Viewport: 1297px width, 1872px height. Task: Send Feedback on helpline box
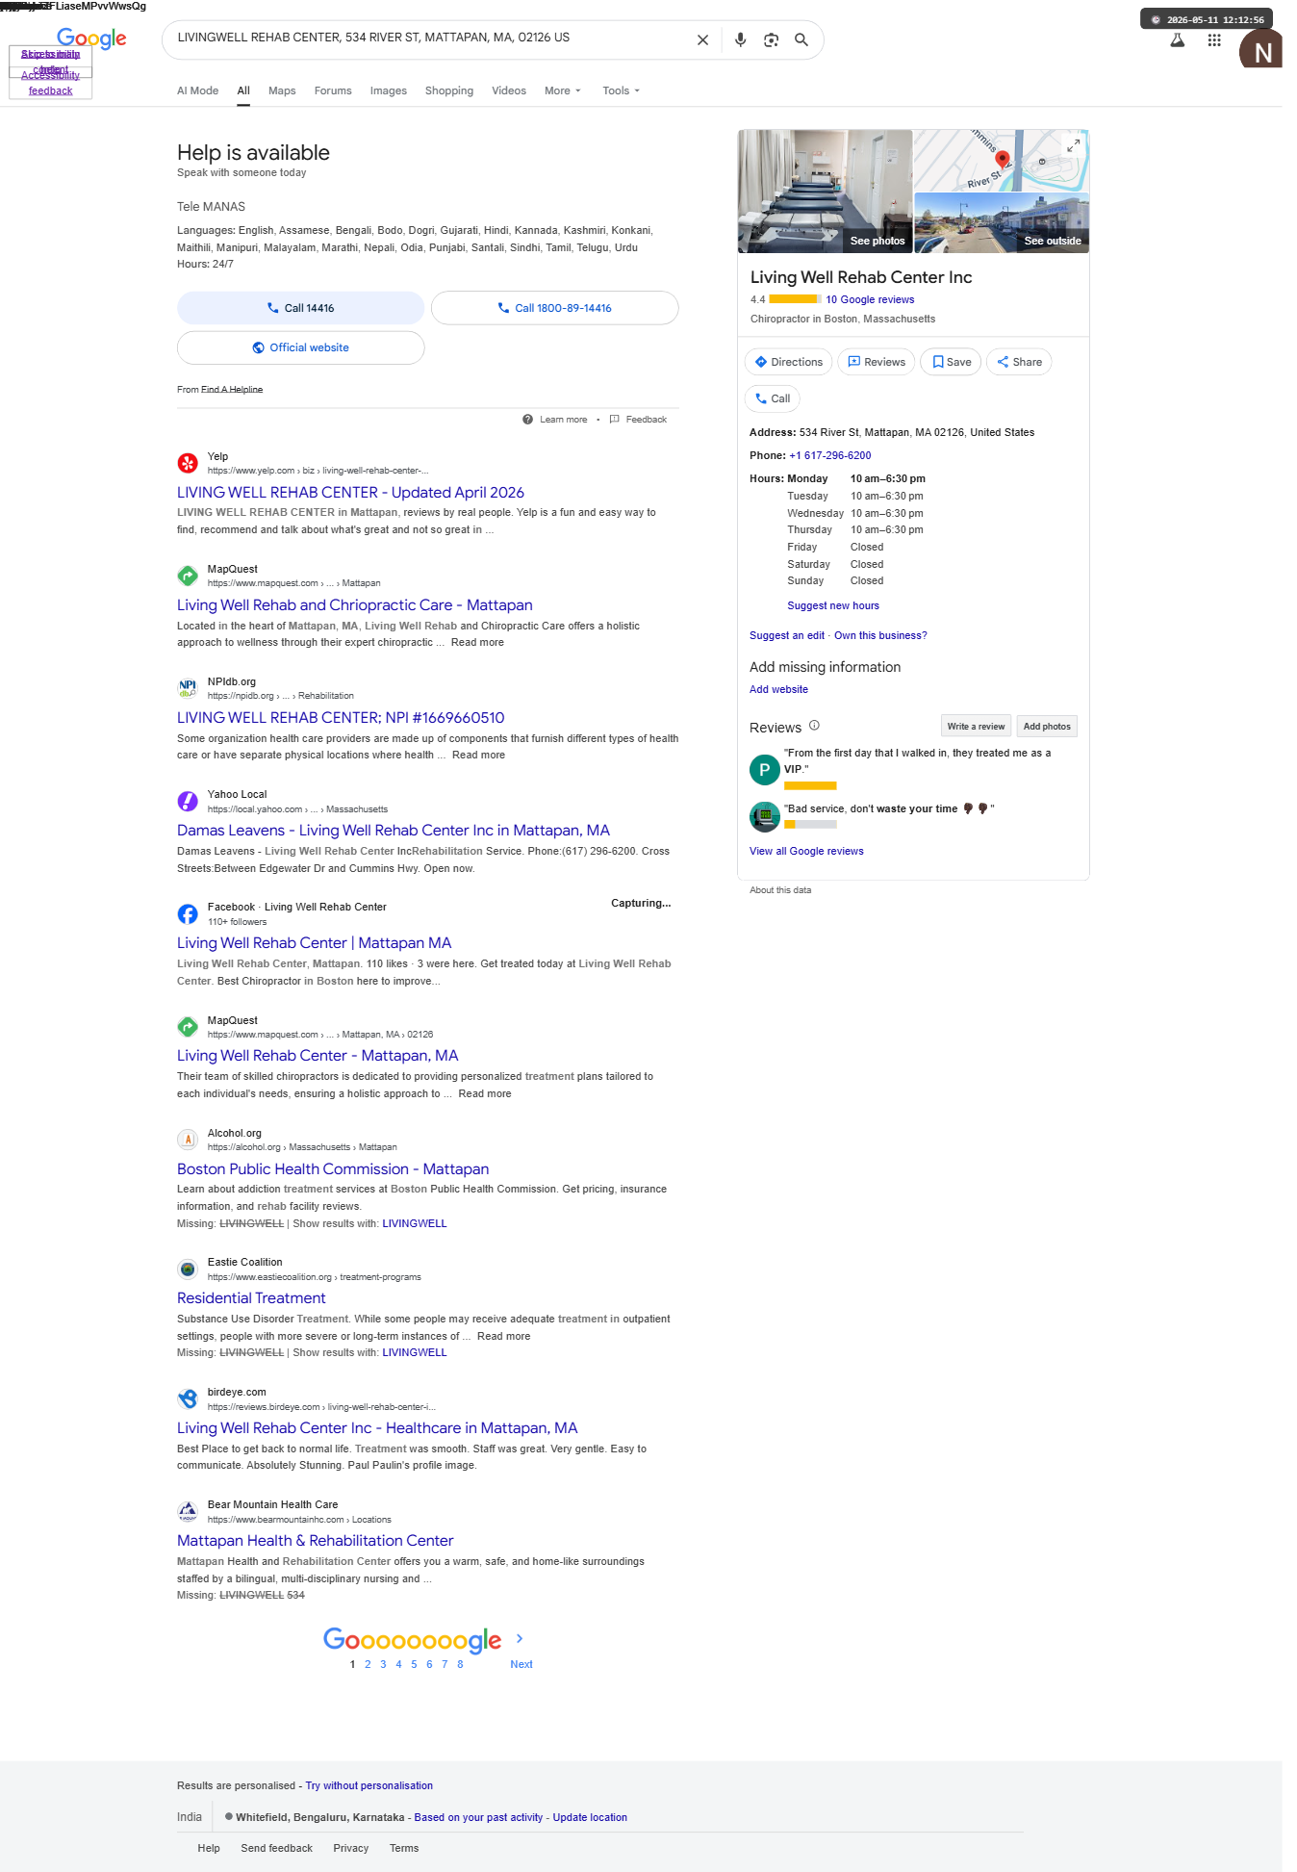(x=638, y=420)
